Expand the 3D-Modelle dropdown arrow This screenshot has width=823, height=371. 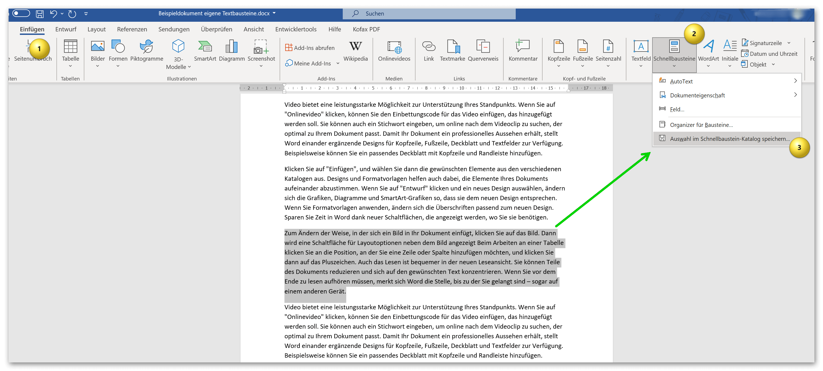point(189,67)
